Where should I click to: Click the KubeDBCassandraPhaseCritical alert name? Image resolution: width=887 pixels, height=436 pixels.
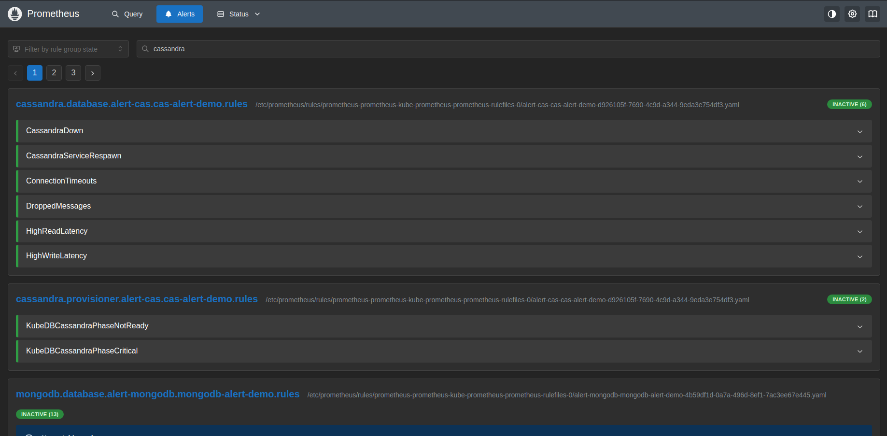click(x=82, y=351)
